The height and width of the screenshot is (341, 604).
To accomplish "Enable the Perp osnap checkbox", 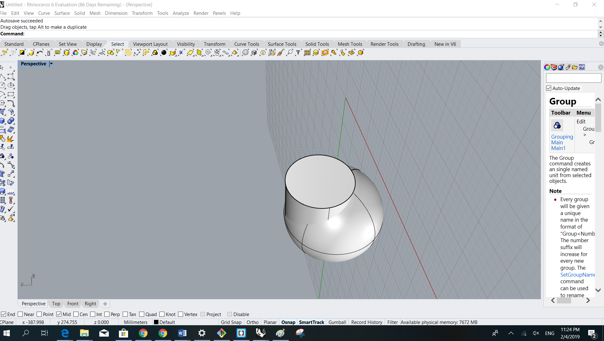I will (x=107, y=314).
